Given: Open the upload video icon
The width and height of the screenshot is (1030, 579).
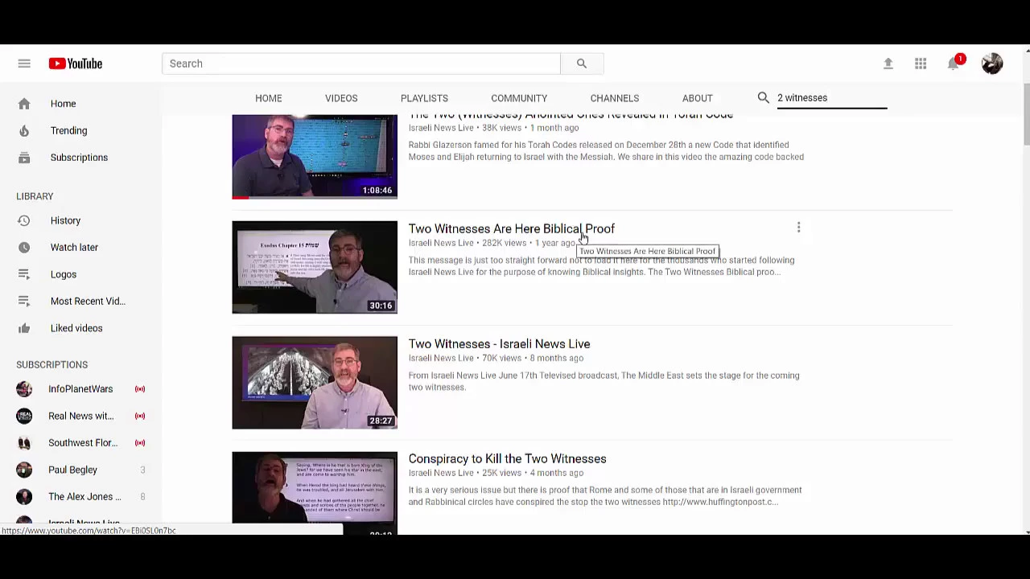Looking at the screenshot, I should point(888,64).
